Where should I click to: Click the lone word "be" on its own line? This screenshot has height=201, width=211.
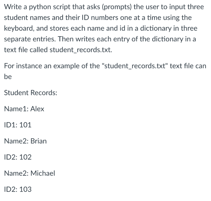tap(8, 77)
